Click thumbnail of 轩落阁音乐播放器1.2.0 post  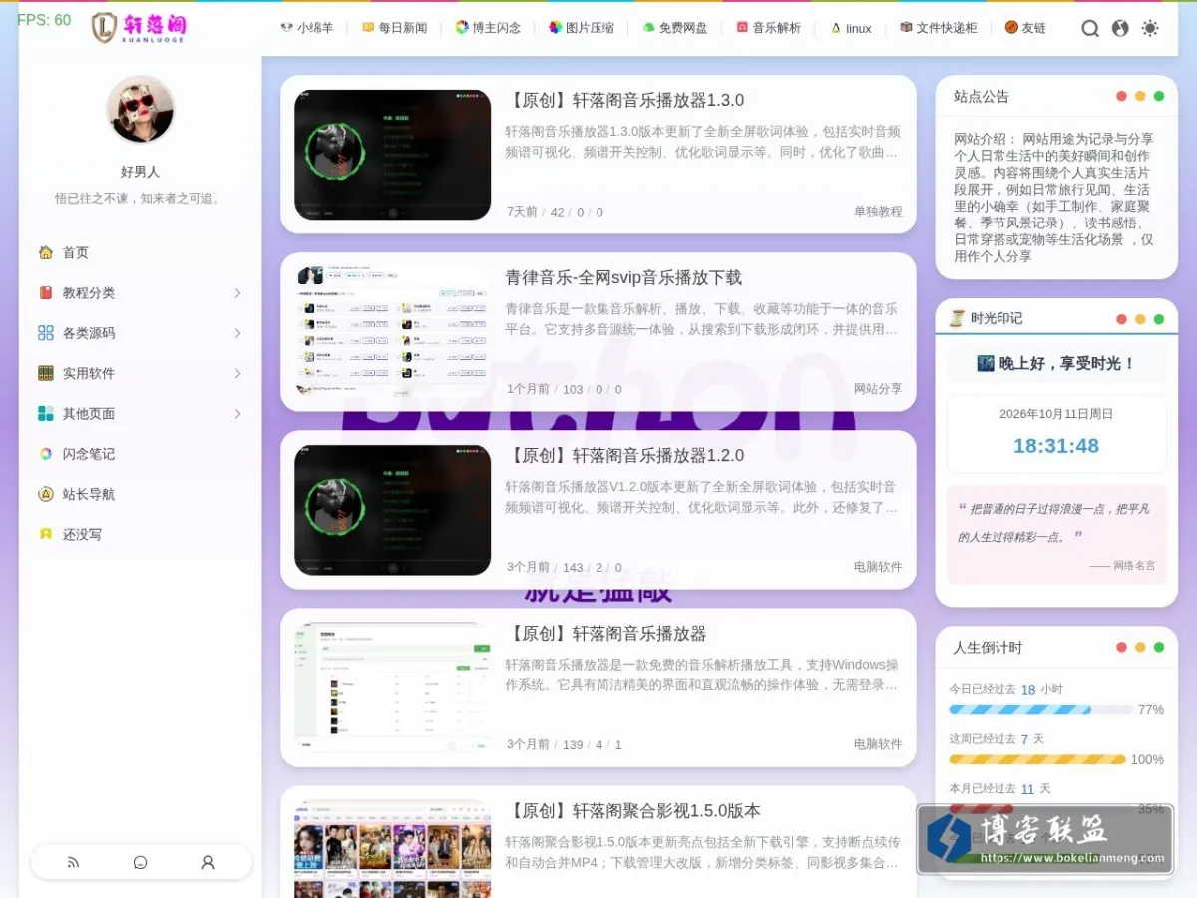[392, 510]
